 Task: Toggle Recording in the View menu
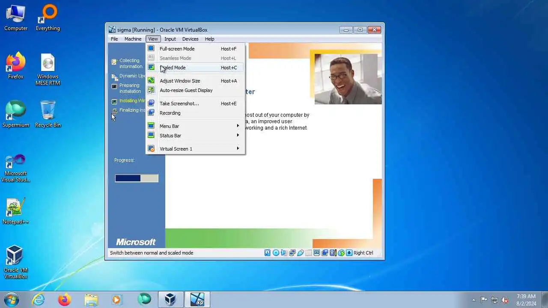(195, 113)
